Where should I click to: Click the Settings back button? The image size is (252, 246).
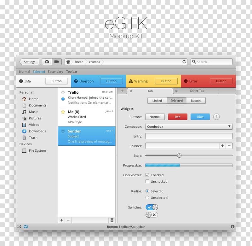(x=29, y=62)
